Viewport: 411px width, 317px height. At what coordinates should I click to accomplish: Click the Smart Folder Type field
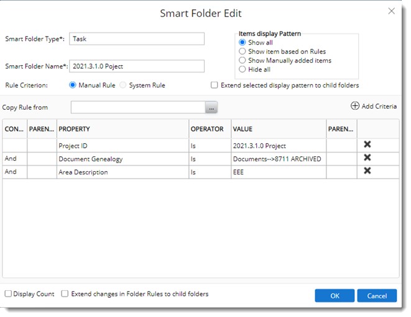[137, 38]
